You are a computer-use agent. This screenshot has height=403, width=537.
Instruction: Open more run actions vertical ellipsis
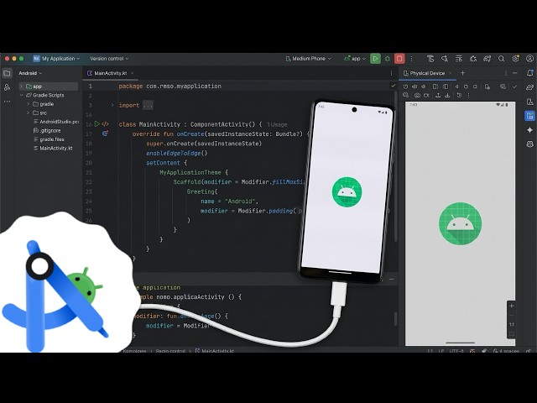[x=412, y=59]
